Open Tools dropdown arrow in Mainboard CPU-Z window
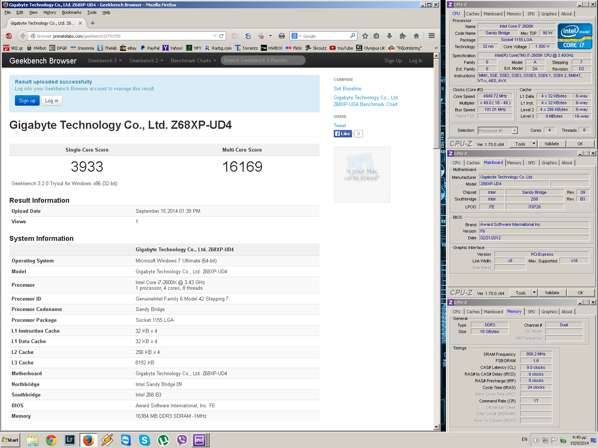This screenshot has width=598, height=448. 534,293
